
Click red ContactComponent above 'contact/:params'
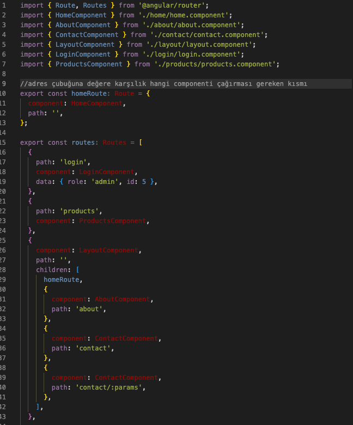tap(126, 378)
